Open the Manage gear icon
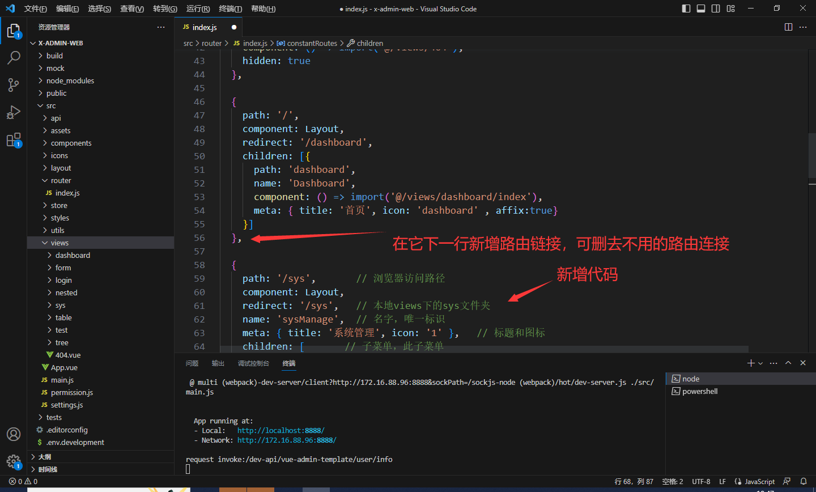The image size is (816, 492). click(x=14, y=461)
